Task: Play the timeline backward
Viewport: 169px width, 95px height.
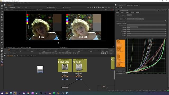Action: point(53,53)
